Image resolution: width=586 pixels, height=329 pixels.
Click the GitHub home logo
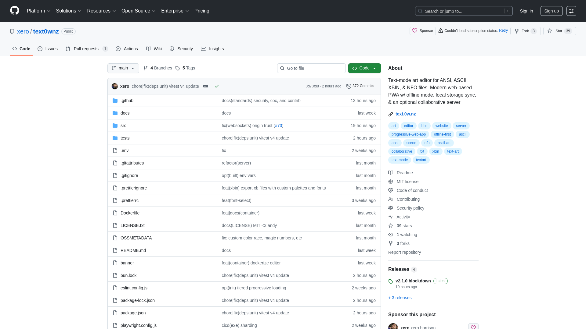[14, 11]
